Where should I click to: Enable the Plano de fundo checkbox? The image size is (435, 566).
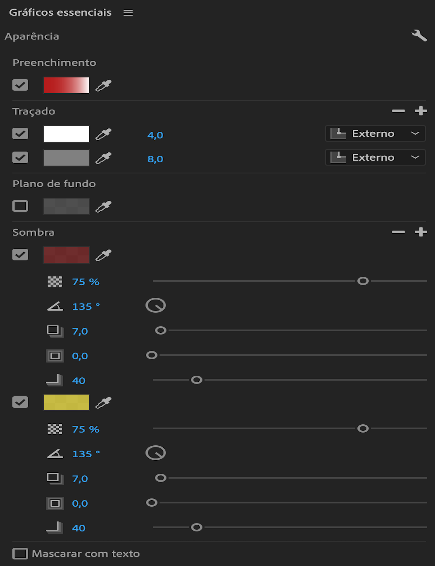click(20, 206)
